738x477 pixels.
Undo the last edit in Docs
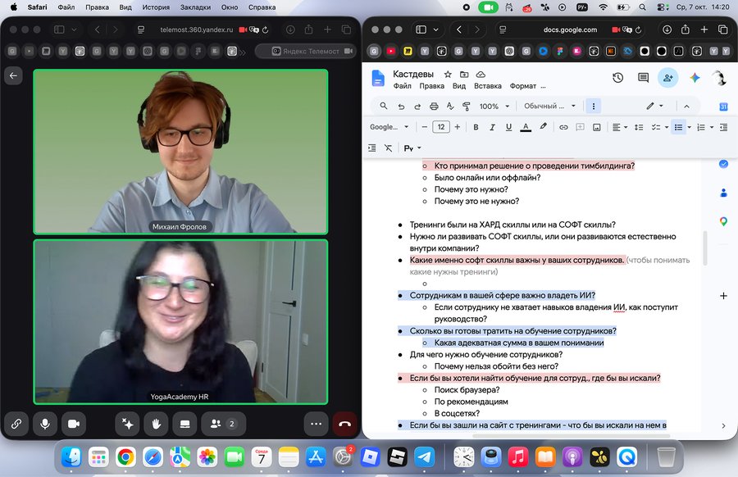tap(401, 107)
